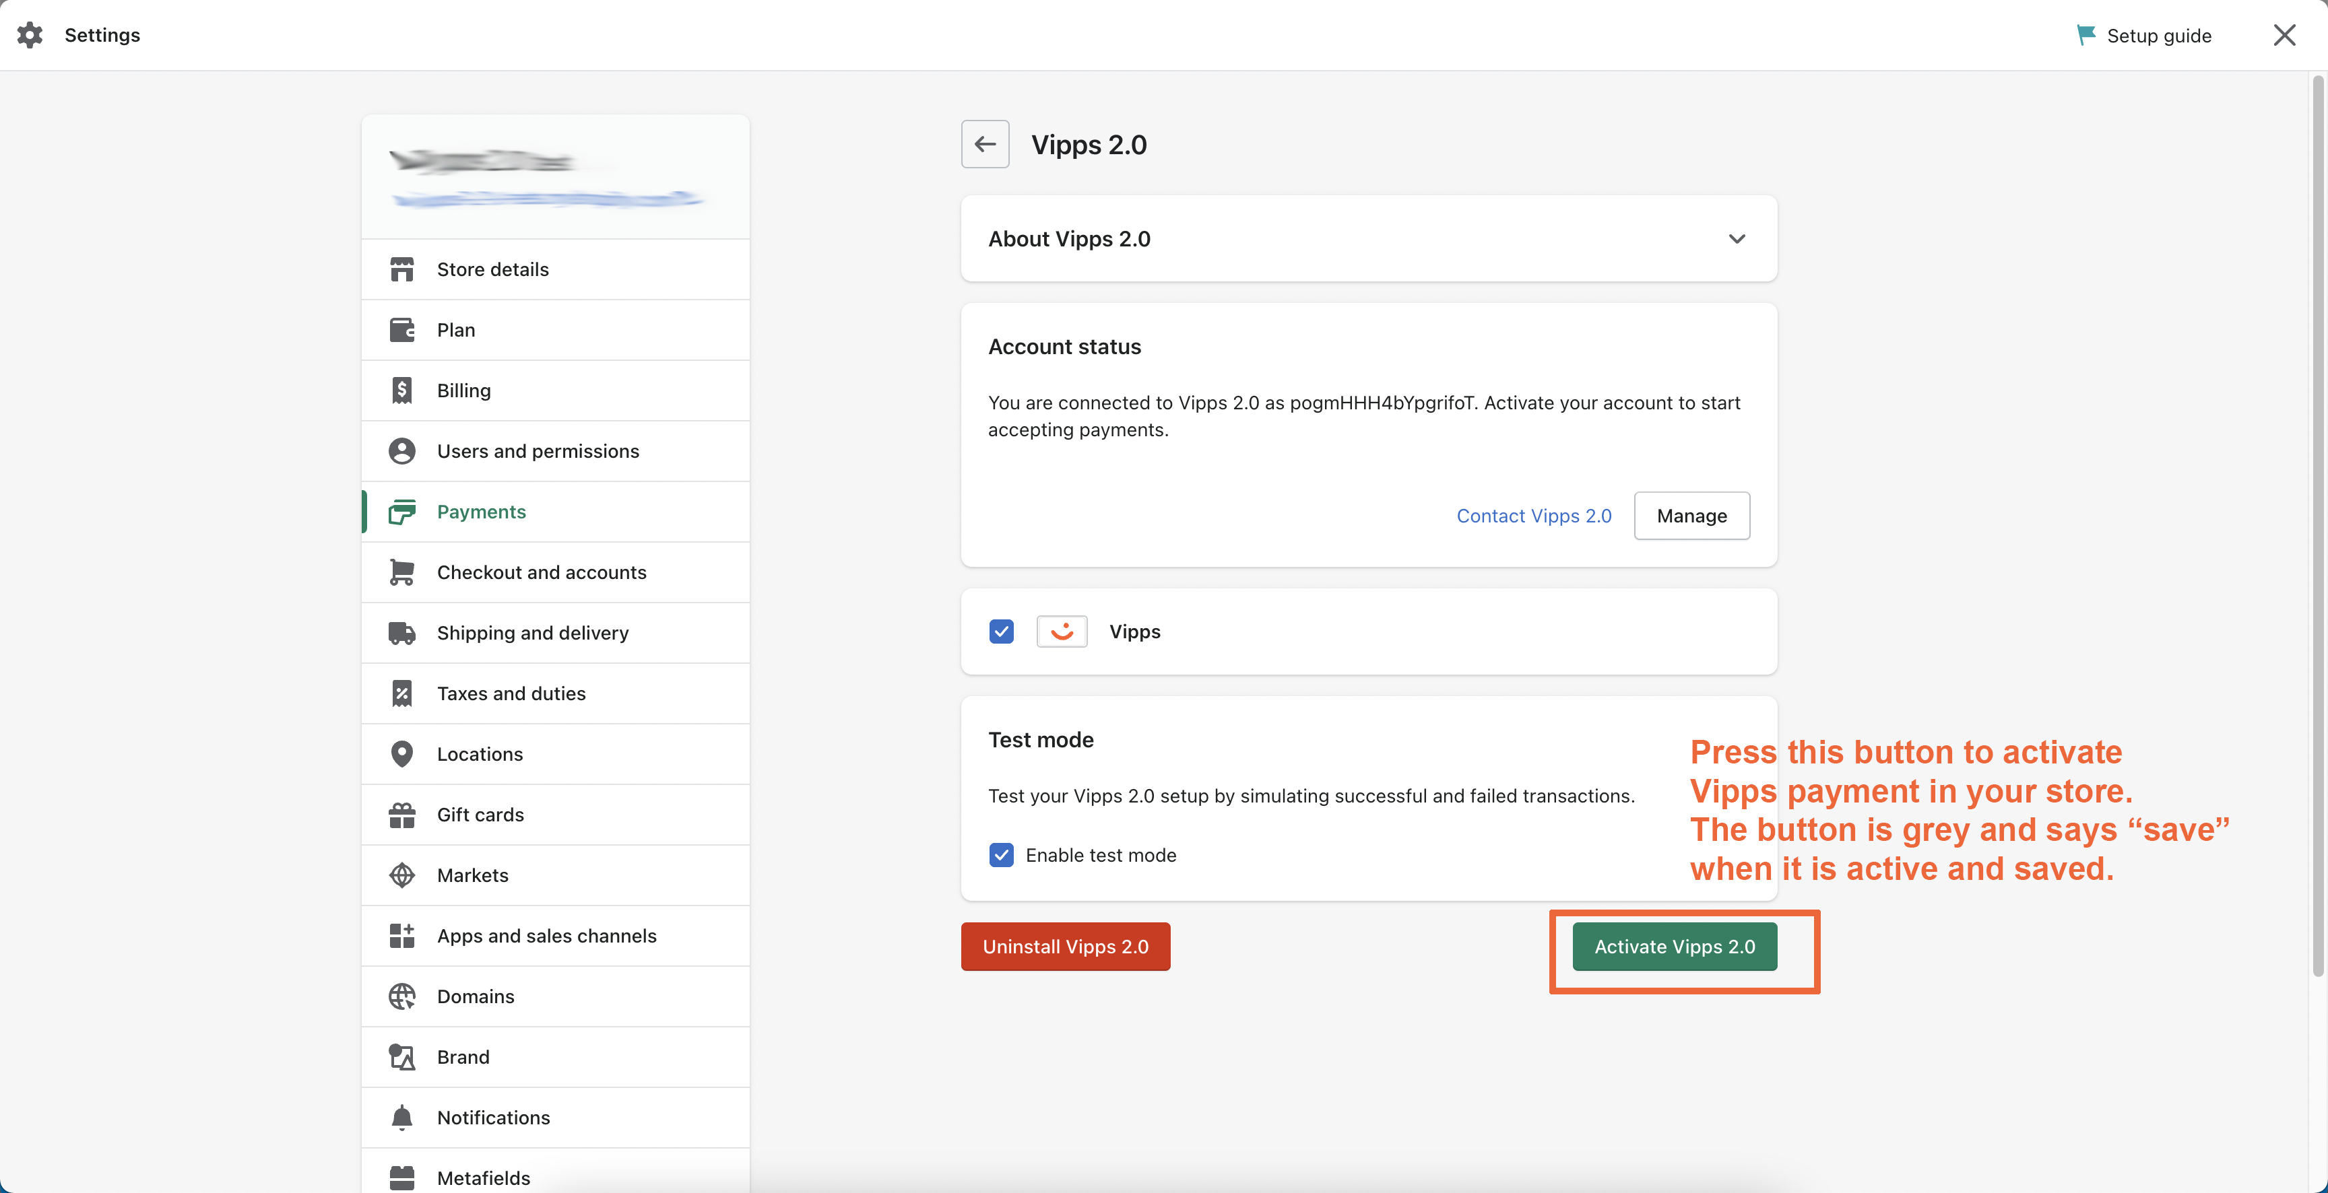The image size is (2328, 1193).
Task: Click the Shipping and delivery icon
Action: 401,632
